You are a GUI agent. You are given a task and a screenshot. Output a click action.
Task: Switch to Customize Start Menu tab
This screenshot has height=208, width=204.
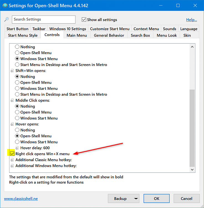point(110,29)
